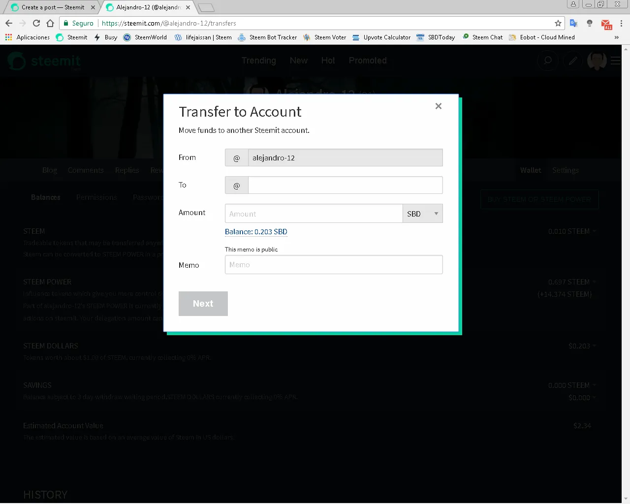Open the Steem Voter bookmark
This screenshot has height=504, width=630.
(325, 37)
